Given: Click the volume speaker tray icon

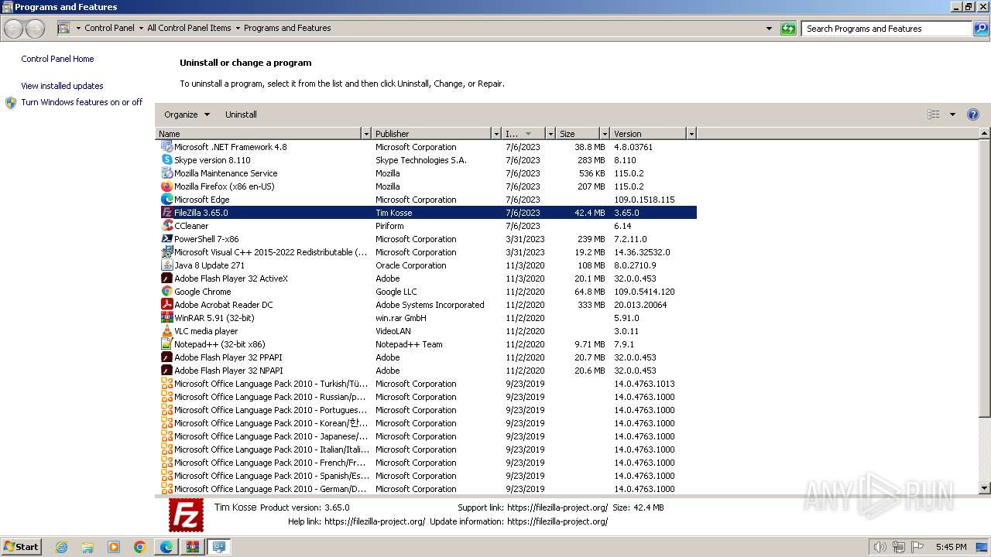Looking at the screenshot, I should tap(880, 547).
